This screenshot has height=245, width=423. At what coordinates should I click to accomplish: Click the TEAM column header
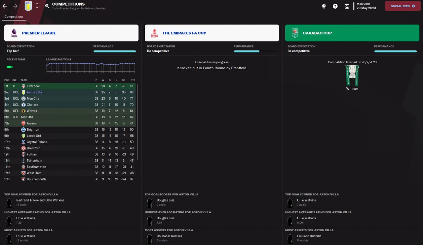(x=24, y=80)
